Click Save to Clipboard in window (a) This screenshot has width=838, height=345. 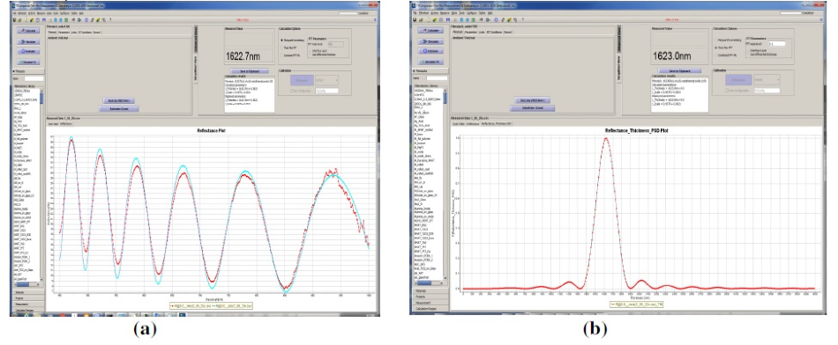click(x=249, y=71)
